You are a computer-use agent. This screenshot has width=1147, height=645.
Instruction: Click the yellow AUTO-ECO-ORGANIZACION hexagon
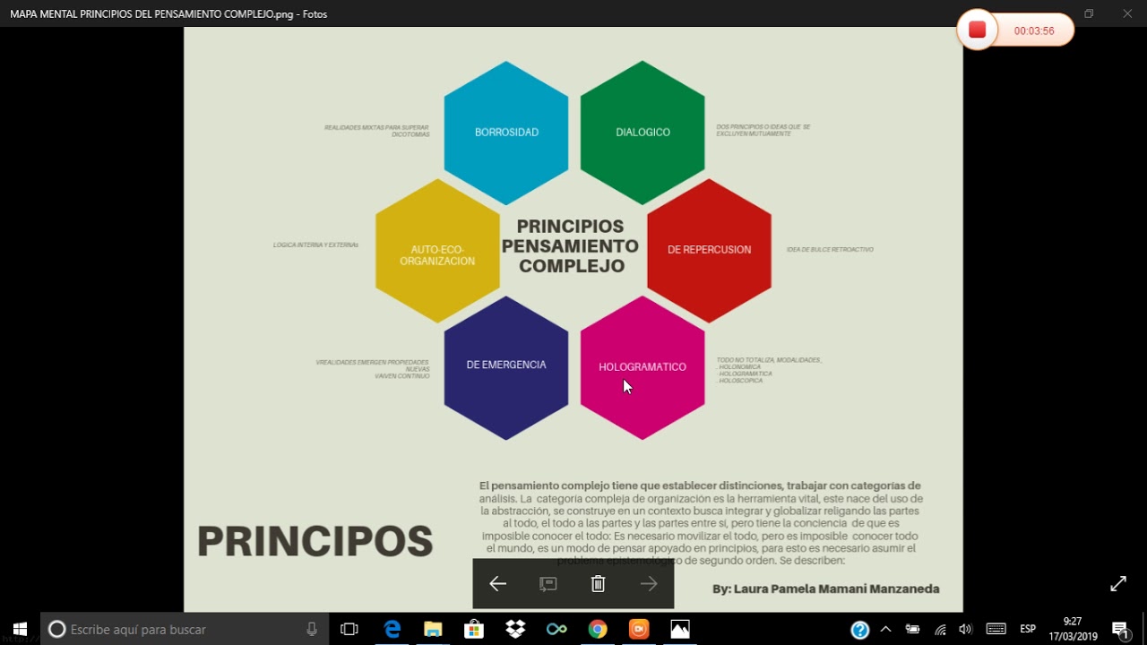coord(437,251)
